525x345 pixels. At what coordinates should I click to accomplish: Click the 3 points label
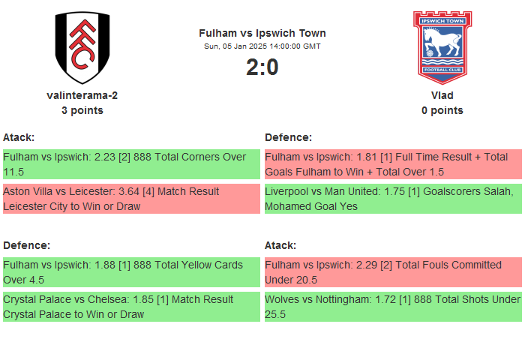82,110
